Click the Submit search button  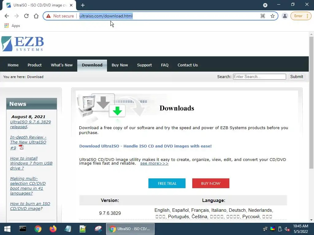[x=297, y=76]
